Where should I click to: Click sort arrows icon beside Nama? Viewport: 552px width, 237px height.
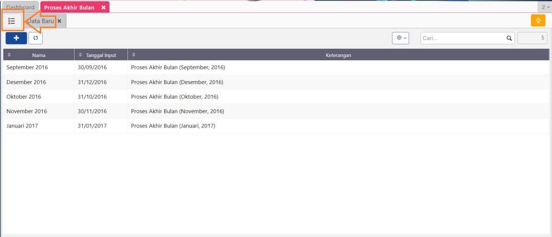(9, 55)
